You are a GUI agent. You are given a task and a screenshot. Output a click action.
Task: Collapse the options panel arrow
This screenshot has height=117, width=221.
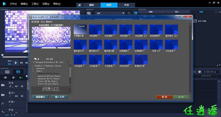click(219, 12)
